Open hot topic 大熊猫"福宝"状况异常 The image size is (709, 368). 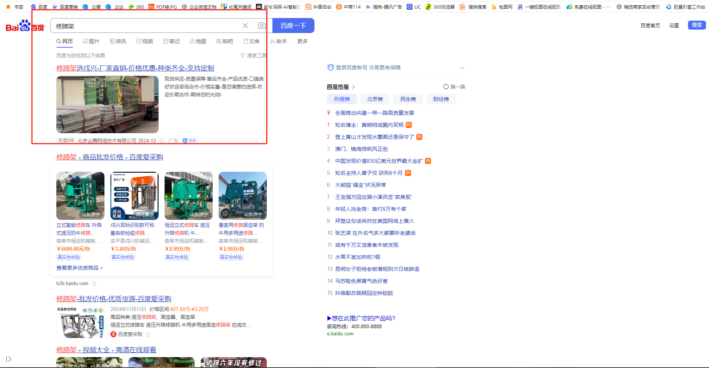[x=361, y=185]
